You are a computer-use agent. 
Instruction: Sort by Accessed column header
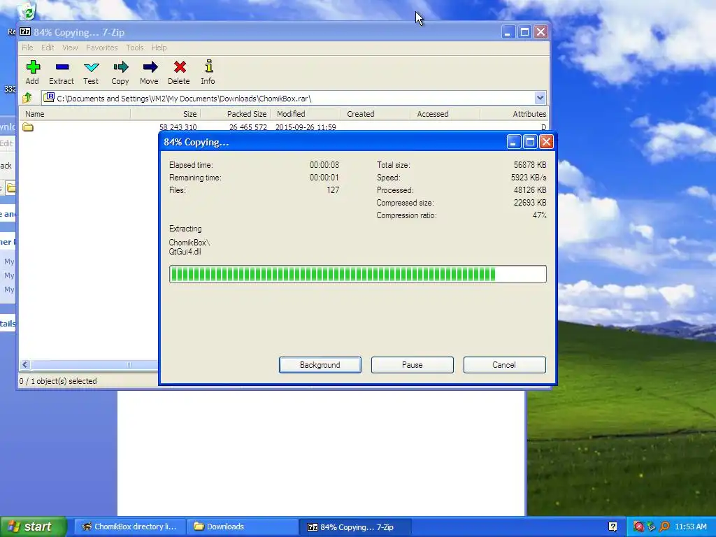(x=445, y=114)
